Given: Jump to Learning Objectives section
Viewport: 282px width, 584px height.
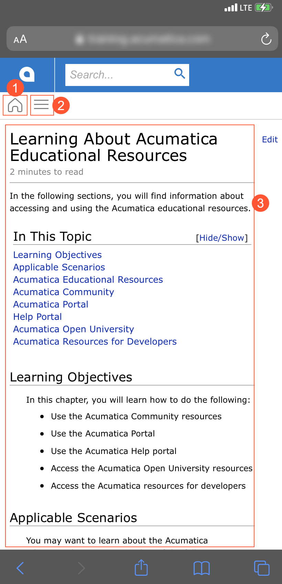Looking at the screenshot, I should (x=57, y=255).
